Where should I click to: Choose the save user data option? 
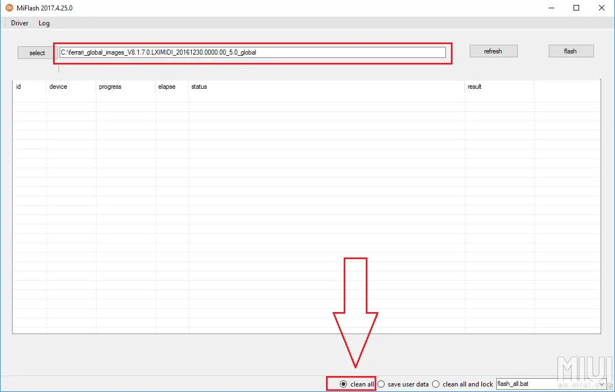(x=403, y=384)
